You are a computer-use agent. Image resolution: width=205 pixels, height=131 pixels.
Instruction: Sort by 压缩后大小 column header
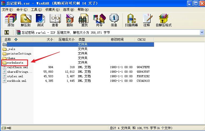(65, 39)
